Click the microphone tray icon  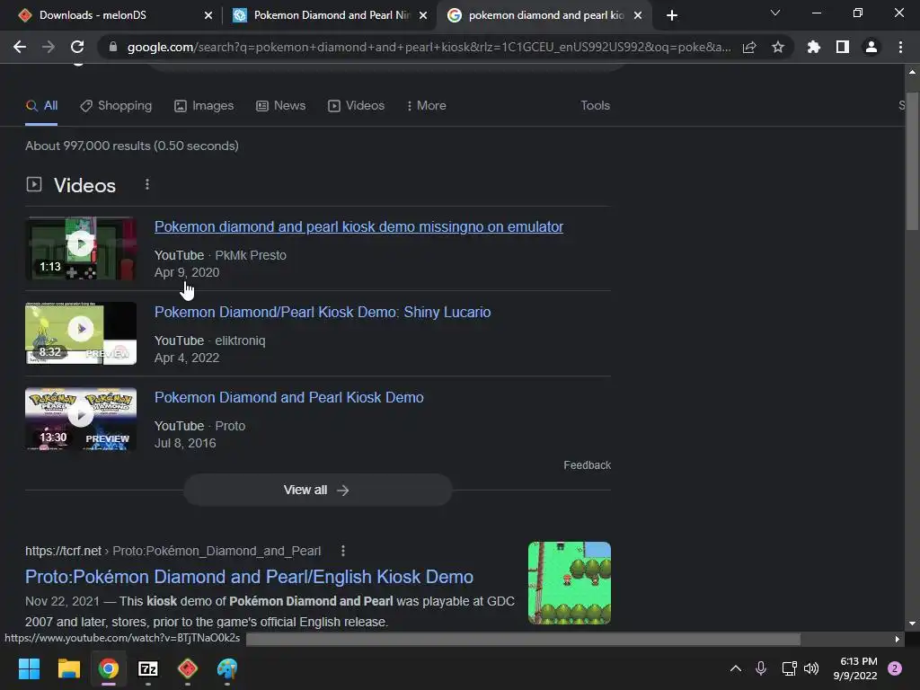tap(761, 668)
